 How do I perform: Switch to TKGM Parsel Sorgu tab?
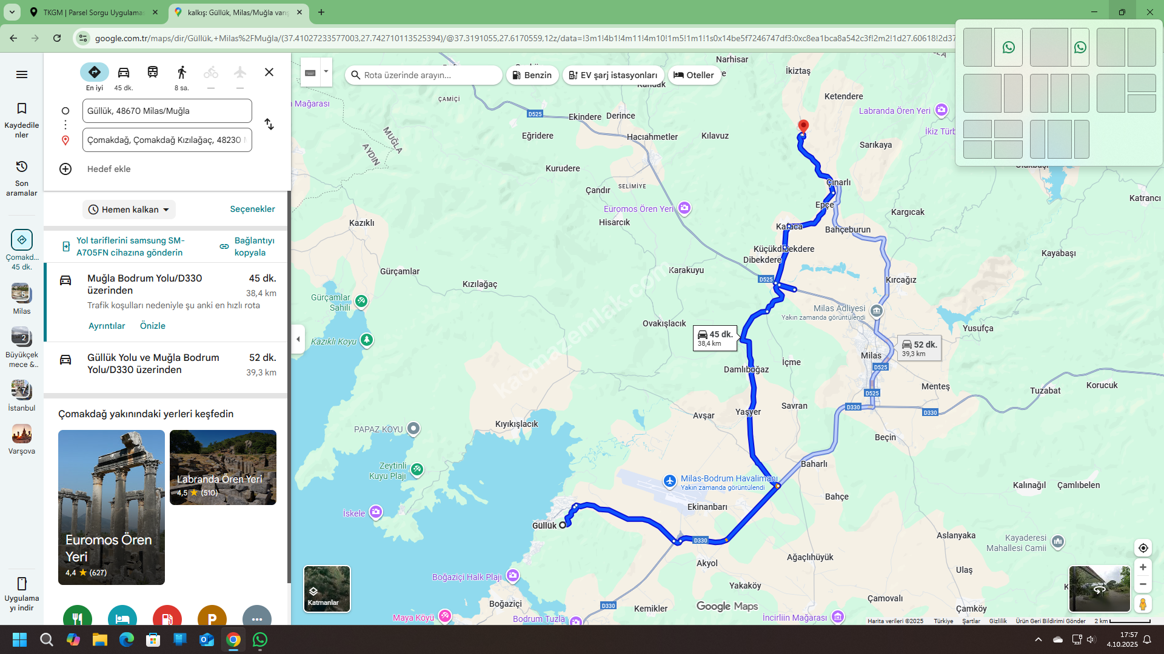[x=94, y=12]
